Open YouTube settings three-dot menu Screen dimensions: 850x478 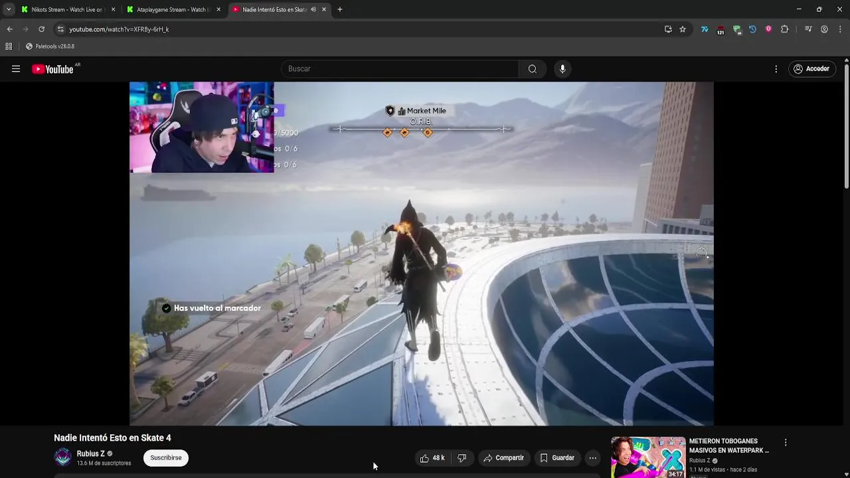coord(776,69)
